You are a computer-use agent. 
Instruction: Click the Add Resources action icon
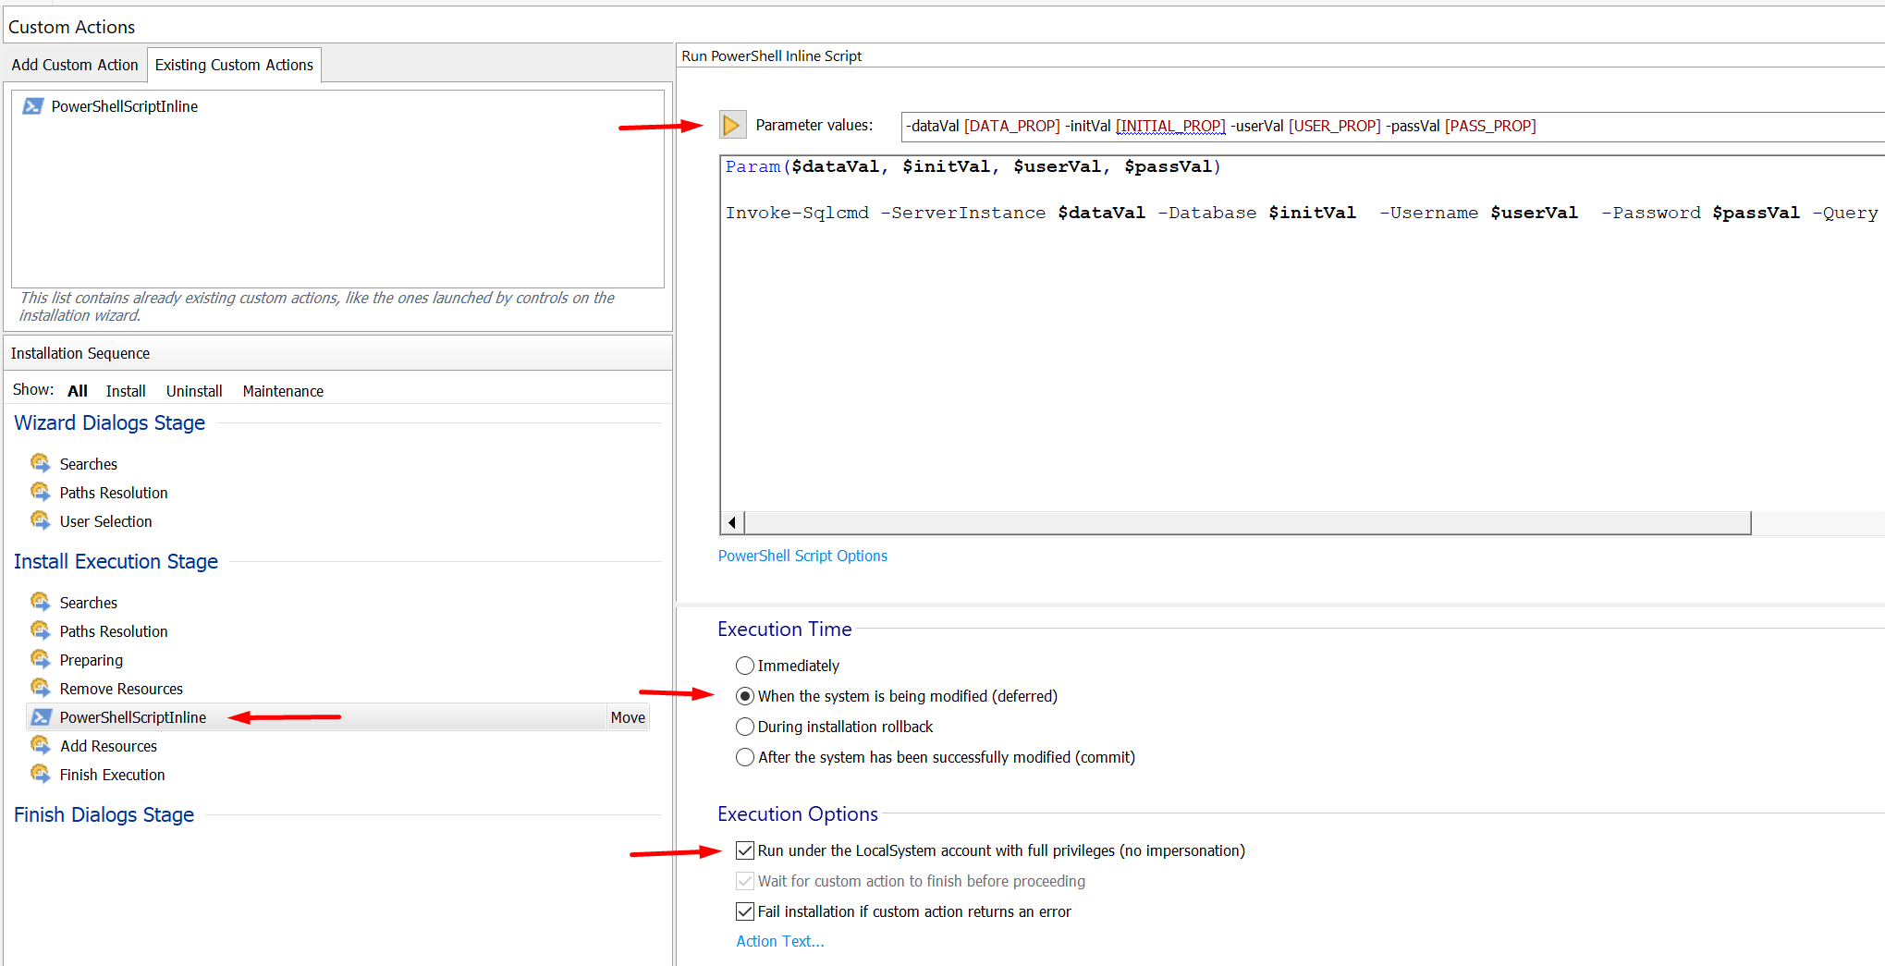(x=40, y=745)
